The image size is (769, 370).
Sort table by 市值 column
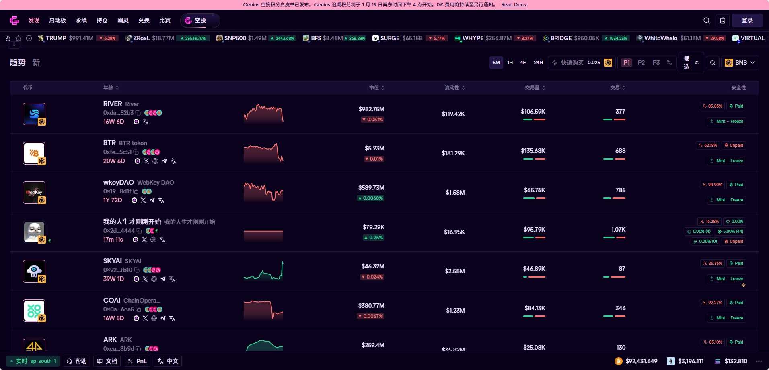pyautogui.click(x=377, y=88)
